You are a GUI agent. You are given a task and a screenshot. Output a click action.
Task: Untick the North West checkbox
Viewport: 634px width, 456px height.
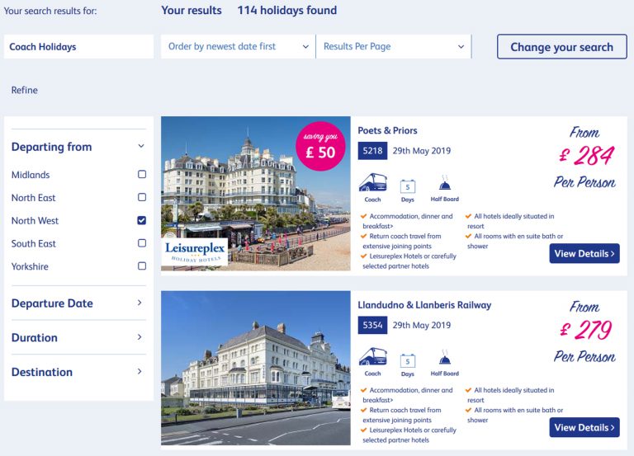tap(141, 220)
